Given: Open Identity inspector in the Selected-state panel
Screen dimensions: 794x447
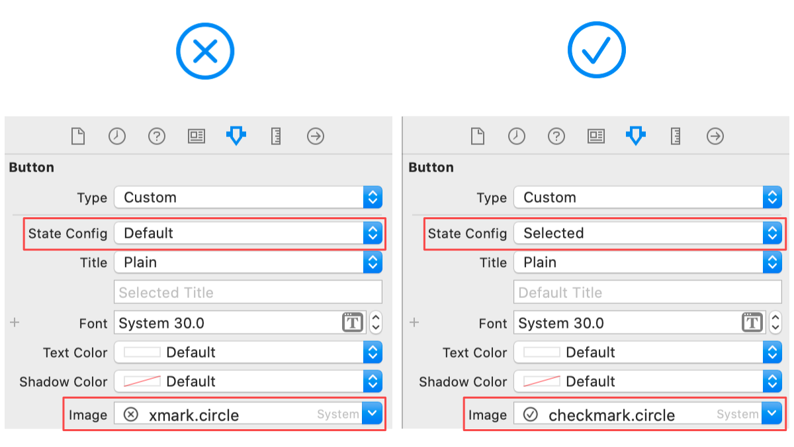Looking at the screenshot, I should [x=596, y=136].
